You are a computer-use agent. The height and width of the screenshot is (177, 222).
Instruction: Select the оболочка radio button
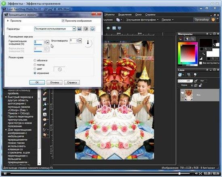click(x=35, y=60)
